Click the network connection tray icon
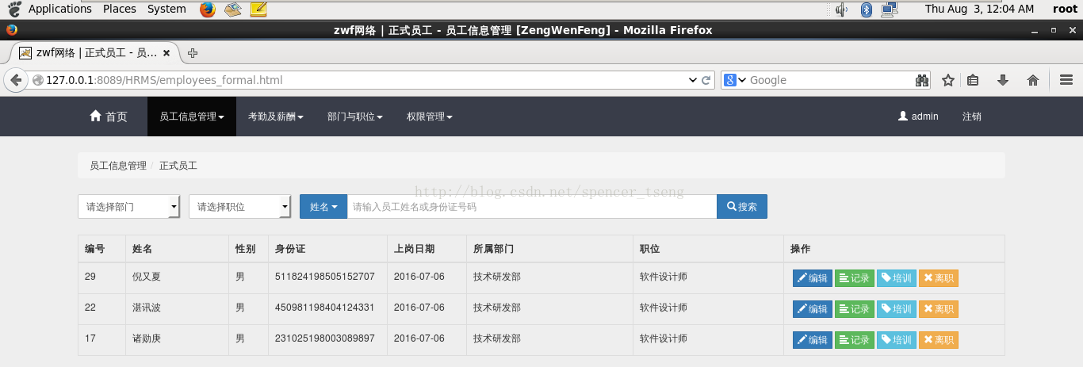This screenshot has width=1083, height=367. (x=890, y=10)
